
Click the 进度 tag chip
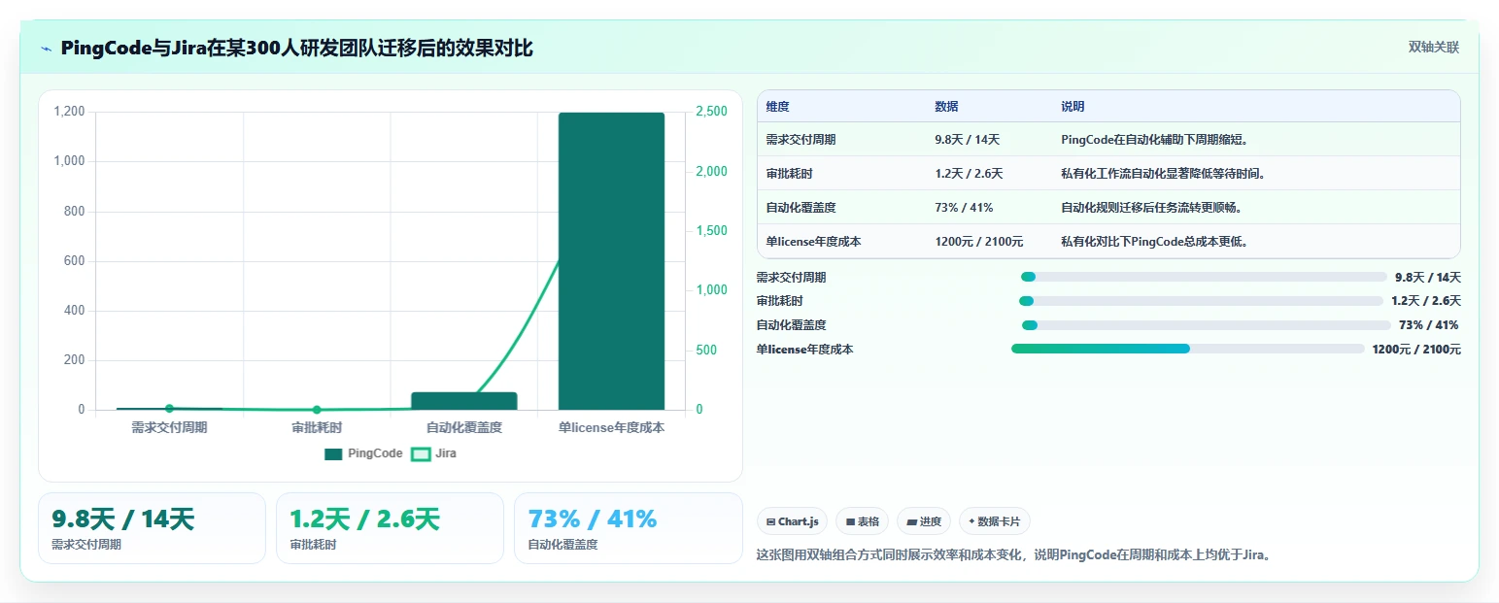924,521
